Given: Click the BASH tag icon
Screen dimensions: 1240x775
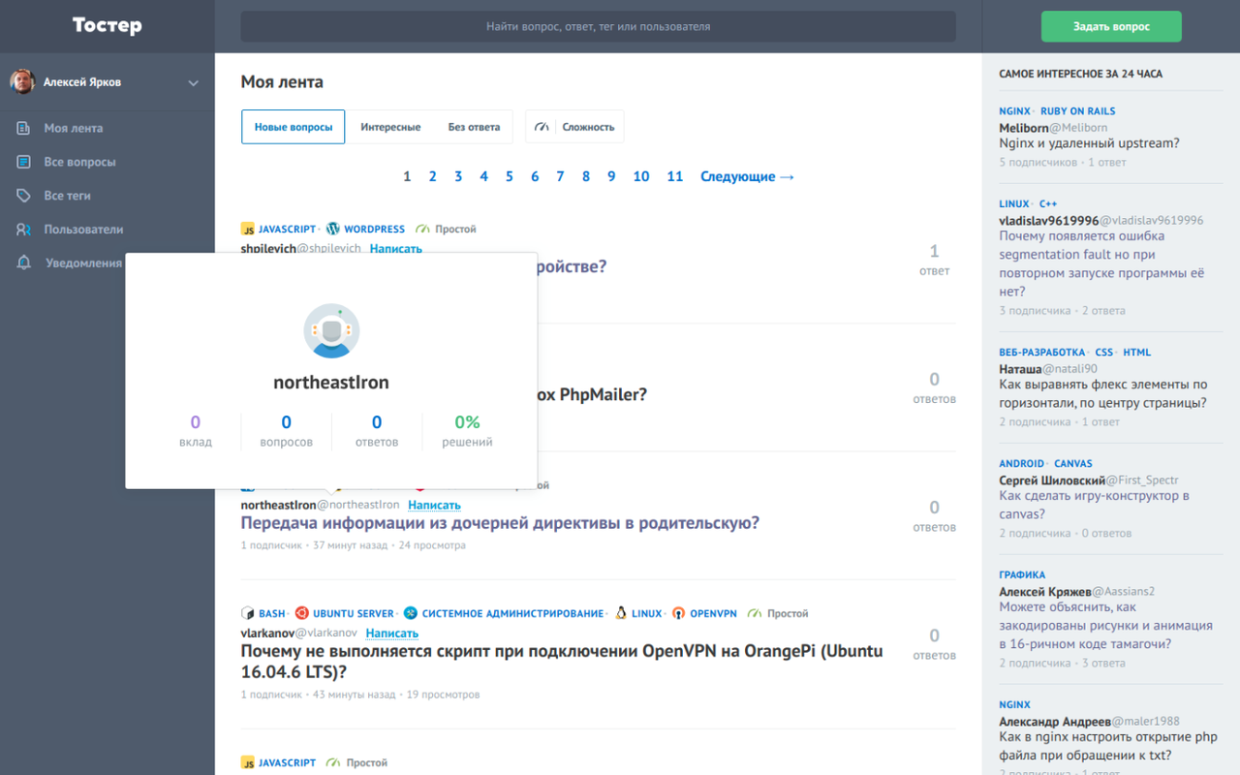Looking at the screenshot, I should pos(248,613).
